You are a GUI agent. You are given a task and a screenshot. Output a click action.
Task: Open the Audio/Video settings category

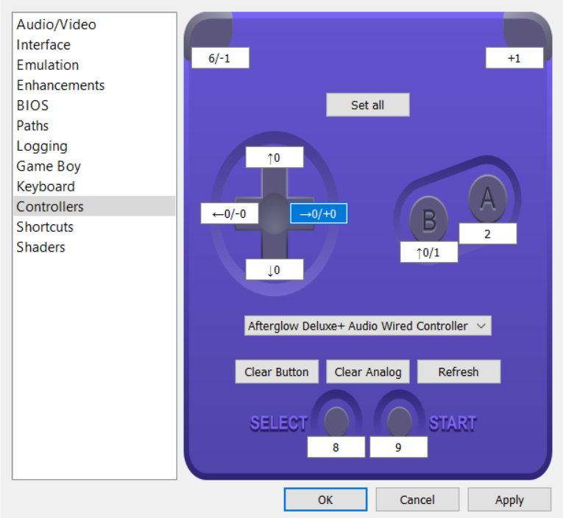(x=57, y=24)
